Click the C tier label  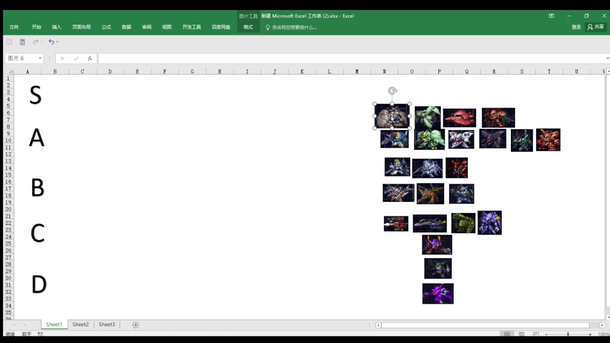38,233
